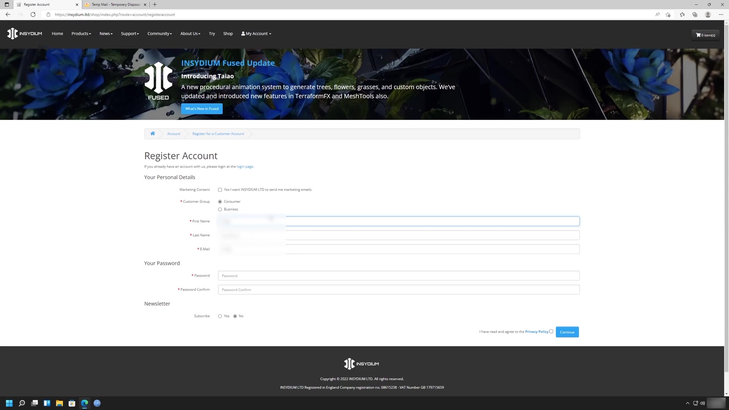Choose Yes for newsletter subscribe

pos(220,316)
